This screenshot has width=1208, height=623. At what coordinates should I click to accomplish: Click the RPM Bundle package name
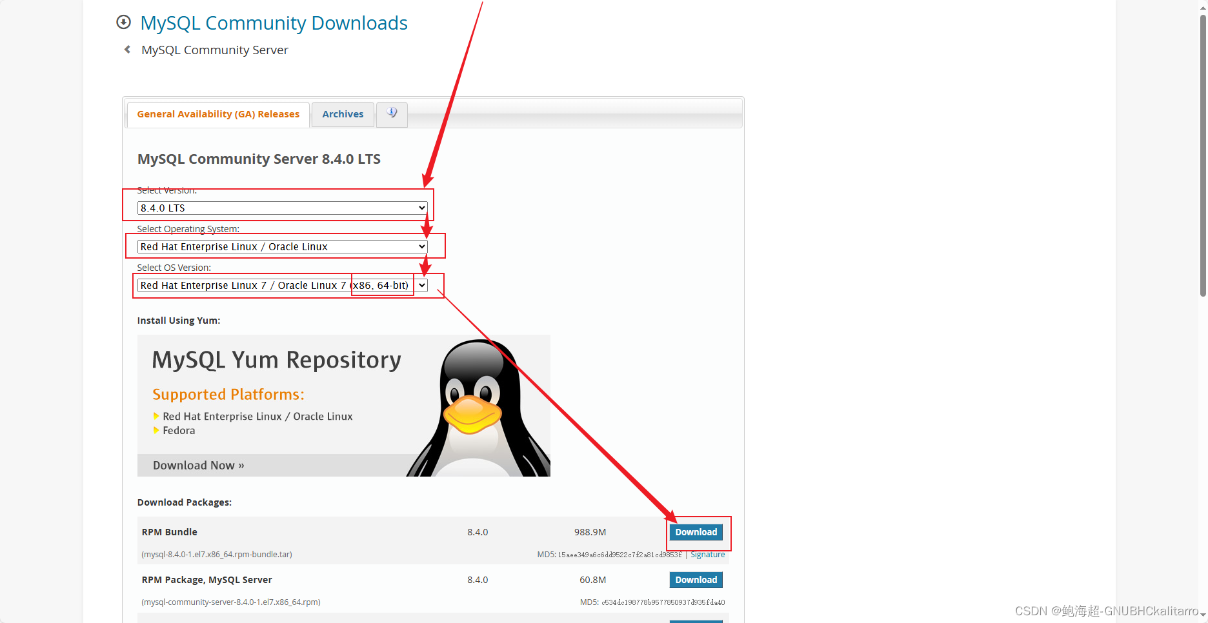tap(170, 532)
